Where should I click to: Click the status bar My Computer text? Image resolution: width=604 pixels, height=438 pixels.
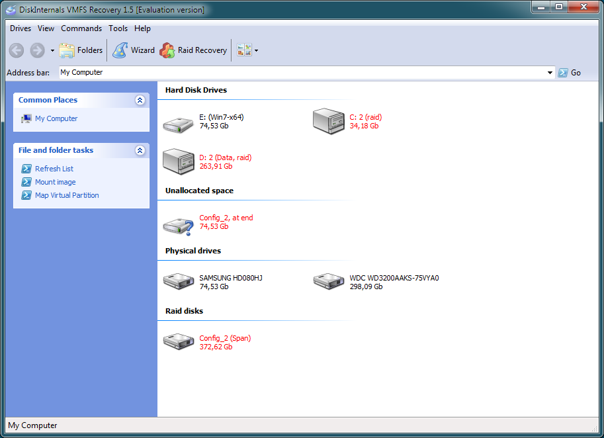[x=32, y=425]
